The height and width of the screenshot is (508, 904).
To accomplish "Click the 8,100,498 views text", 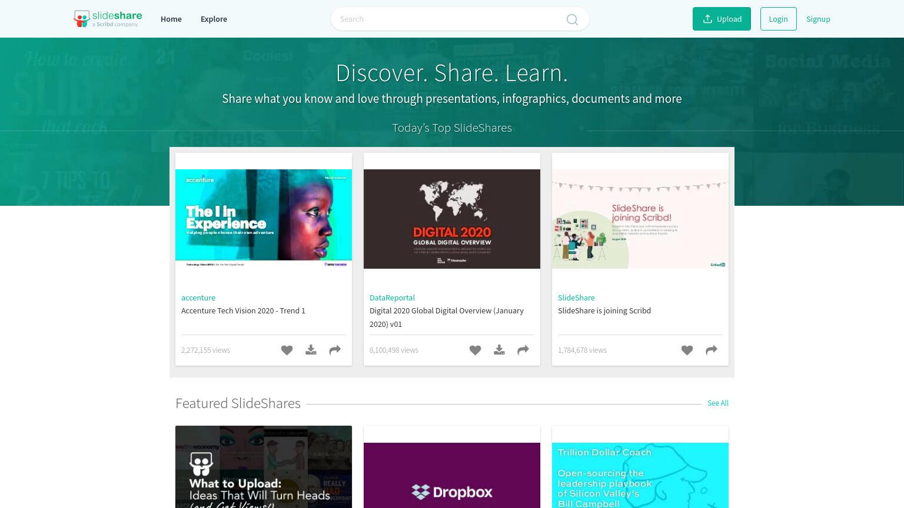I will tap(394, 350).
